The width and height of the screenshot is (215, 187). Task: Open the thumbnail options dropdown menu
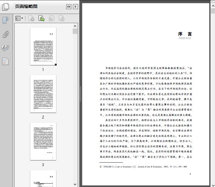(x=19, y=19)
